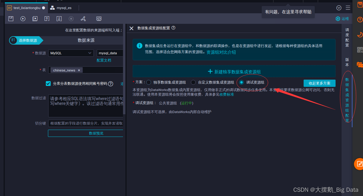Click 新建独享数据集成资源组 button

[x=234, y=72]
